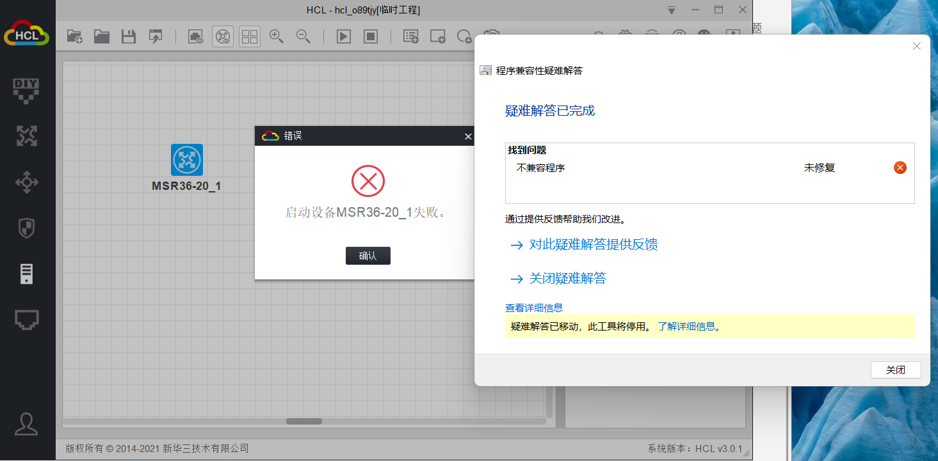
Task: Select the MSR36-20_1 router on canvas
Action: click(x=187, y=160)
